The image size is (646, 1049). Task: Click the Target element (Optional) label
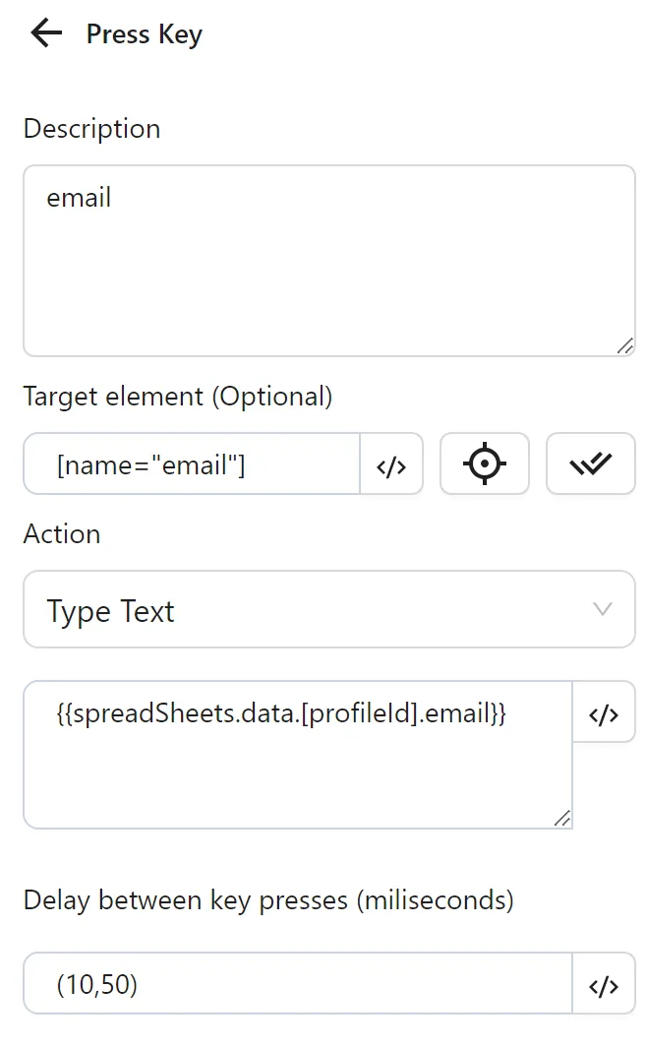(178, 396)
